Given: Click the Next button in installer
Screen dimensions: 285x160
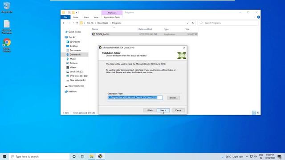Looking at the screenshot, I should tap(163, 110).
